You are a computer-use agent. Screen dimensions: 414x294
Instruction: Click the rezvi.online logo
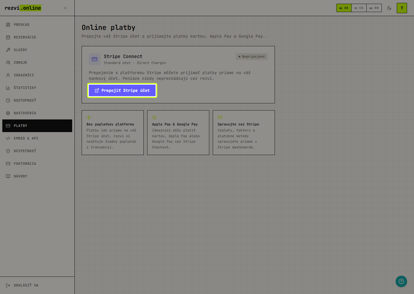23,8
